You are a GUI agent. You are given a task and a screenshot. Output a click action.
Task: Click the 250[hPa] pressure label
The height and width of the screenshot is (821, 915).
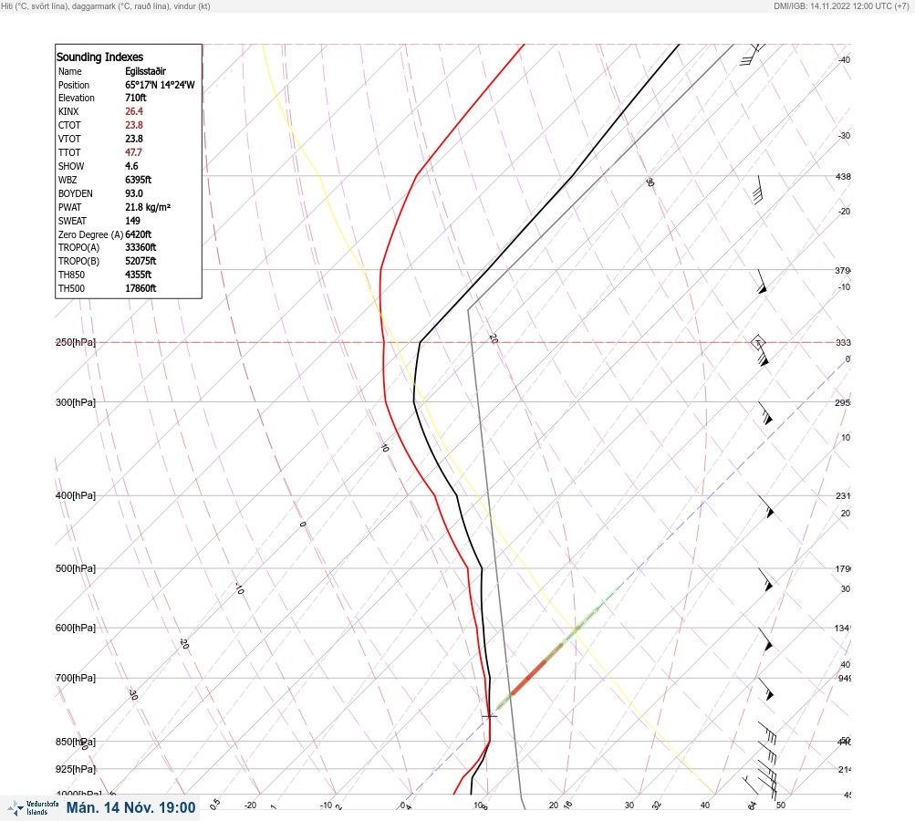pyautogui.click(x=76, y=342)
